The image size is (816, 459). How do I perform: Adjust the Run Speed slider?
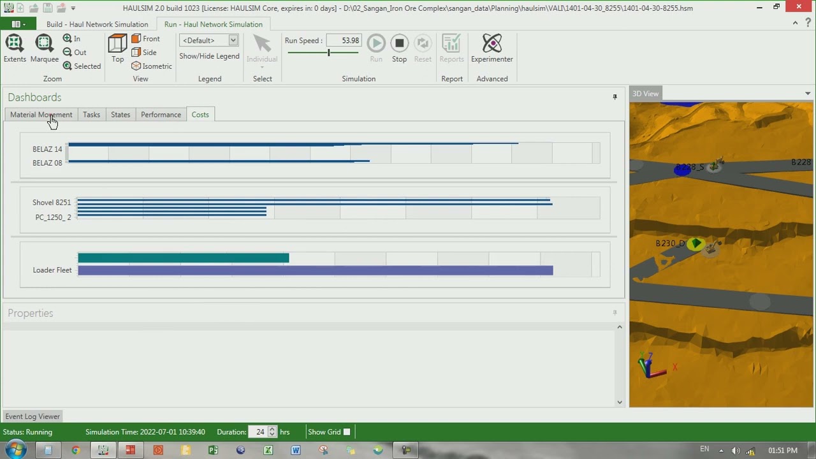329,52
